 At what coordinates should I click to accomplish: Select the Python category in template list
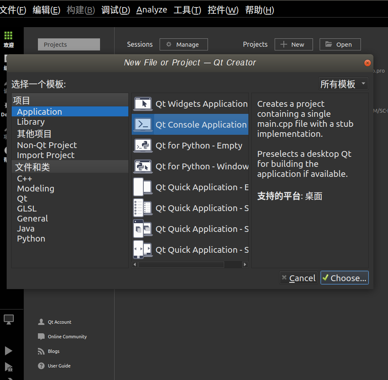[31, 238]
